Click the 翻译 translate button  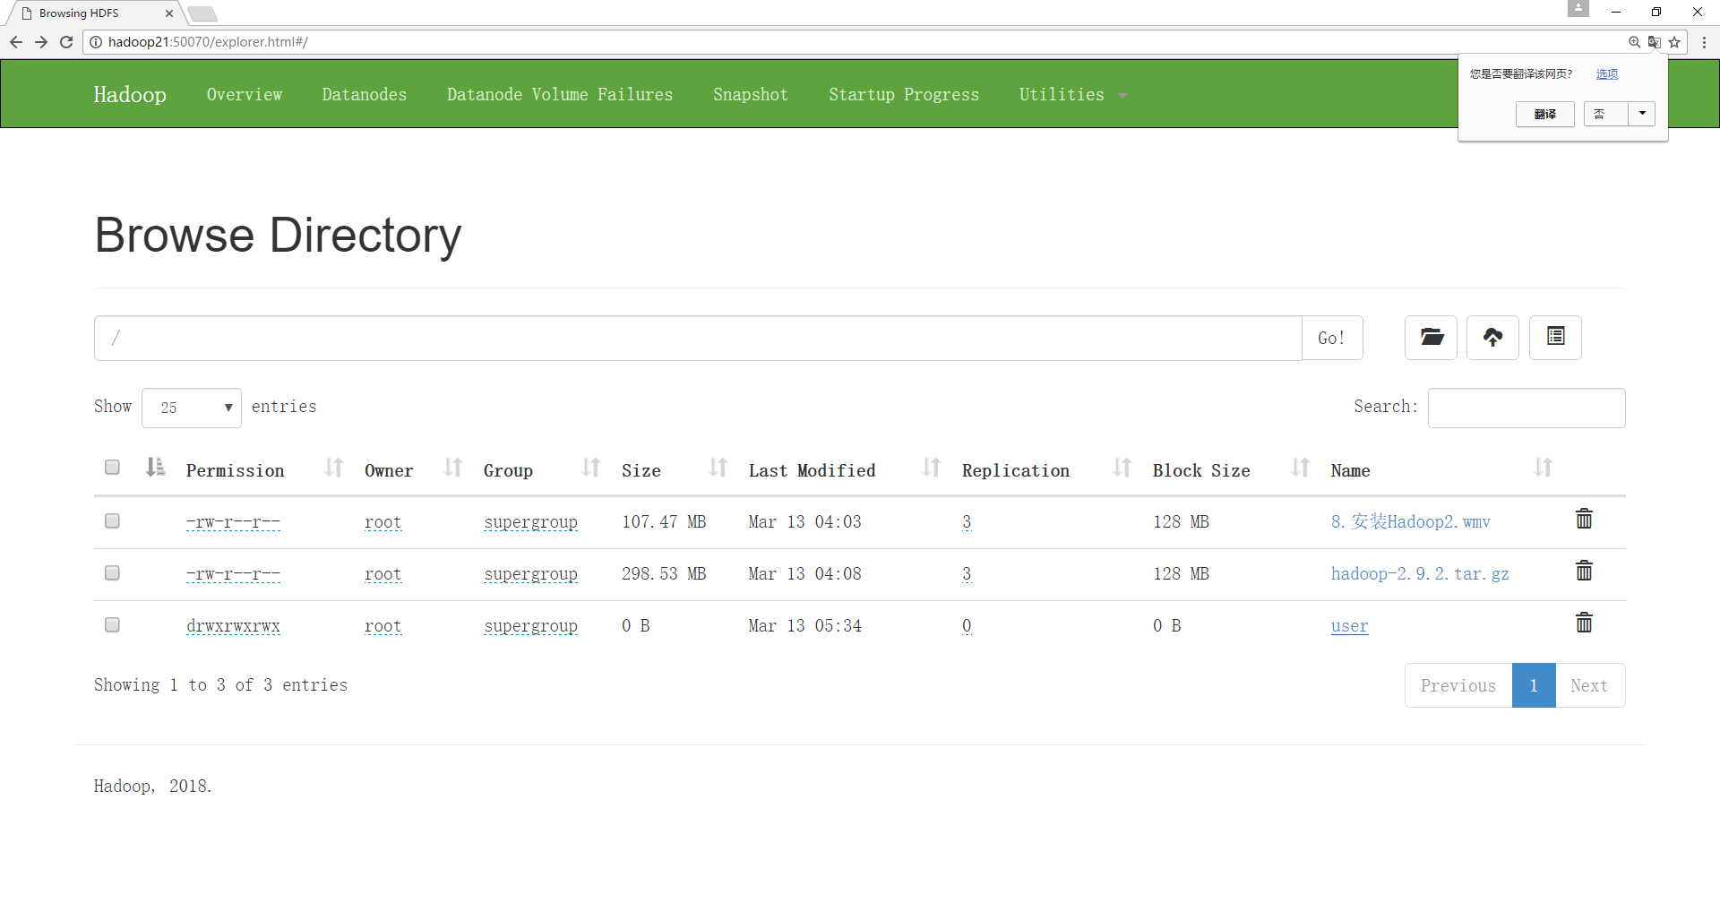click(x=1545, y=114)
